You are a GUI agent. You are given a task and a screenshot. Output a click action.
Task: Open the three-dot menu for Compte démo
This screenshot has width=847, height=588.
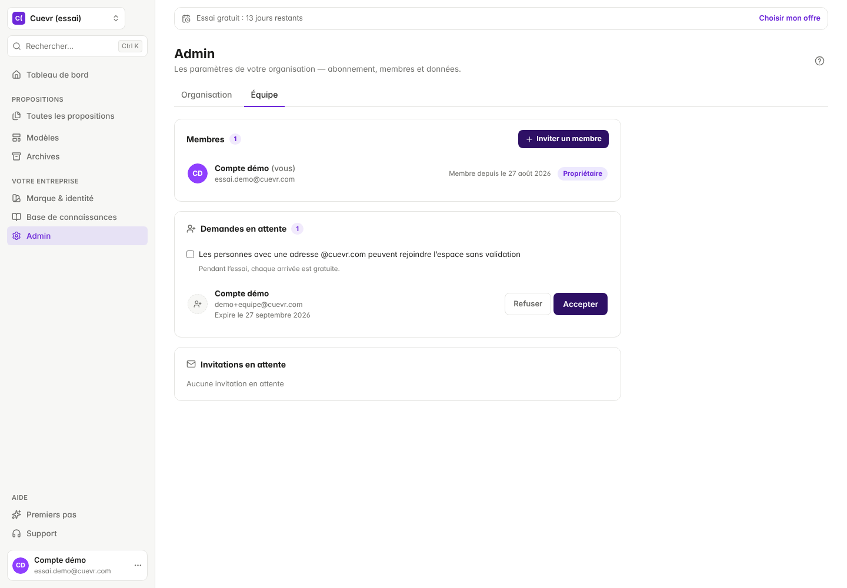point(138,565)
